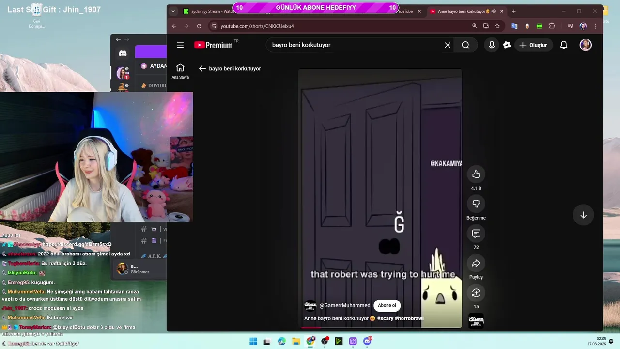Open AYDAM server header in Discord
620x349 pixels.
coord(154,66)
